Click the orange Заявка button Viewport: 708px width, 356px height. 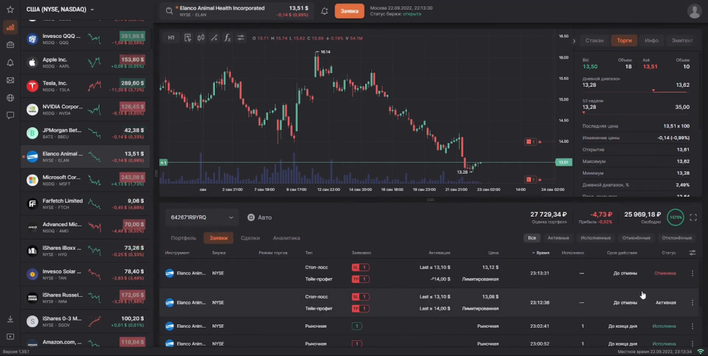click(x=349, y=11)
